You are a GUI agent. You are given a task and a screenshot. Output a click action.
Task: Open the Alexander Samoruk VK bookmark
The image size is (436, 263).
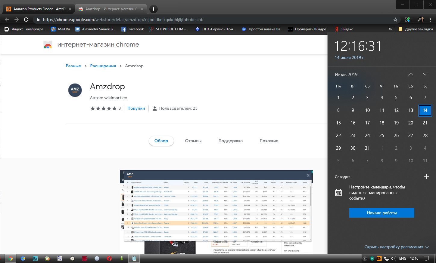tap(95, 29)
